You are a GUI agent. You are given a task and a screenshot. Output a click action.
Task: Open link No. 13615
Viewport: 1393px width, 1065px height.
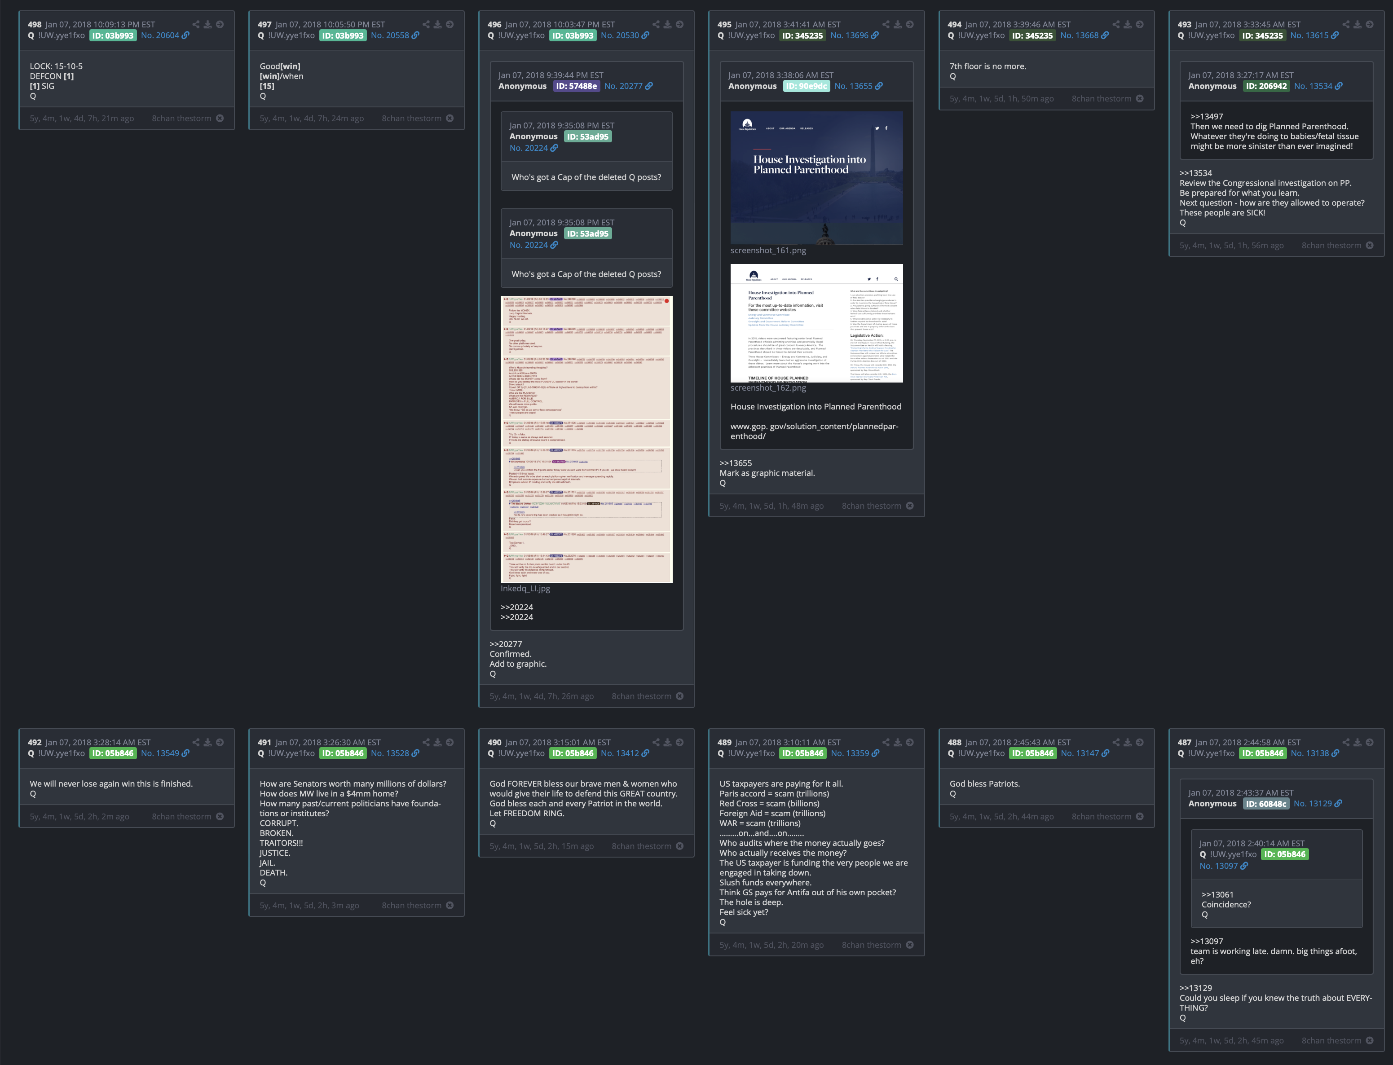pyautogui.click(x=1314, y=35)
